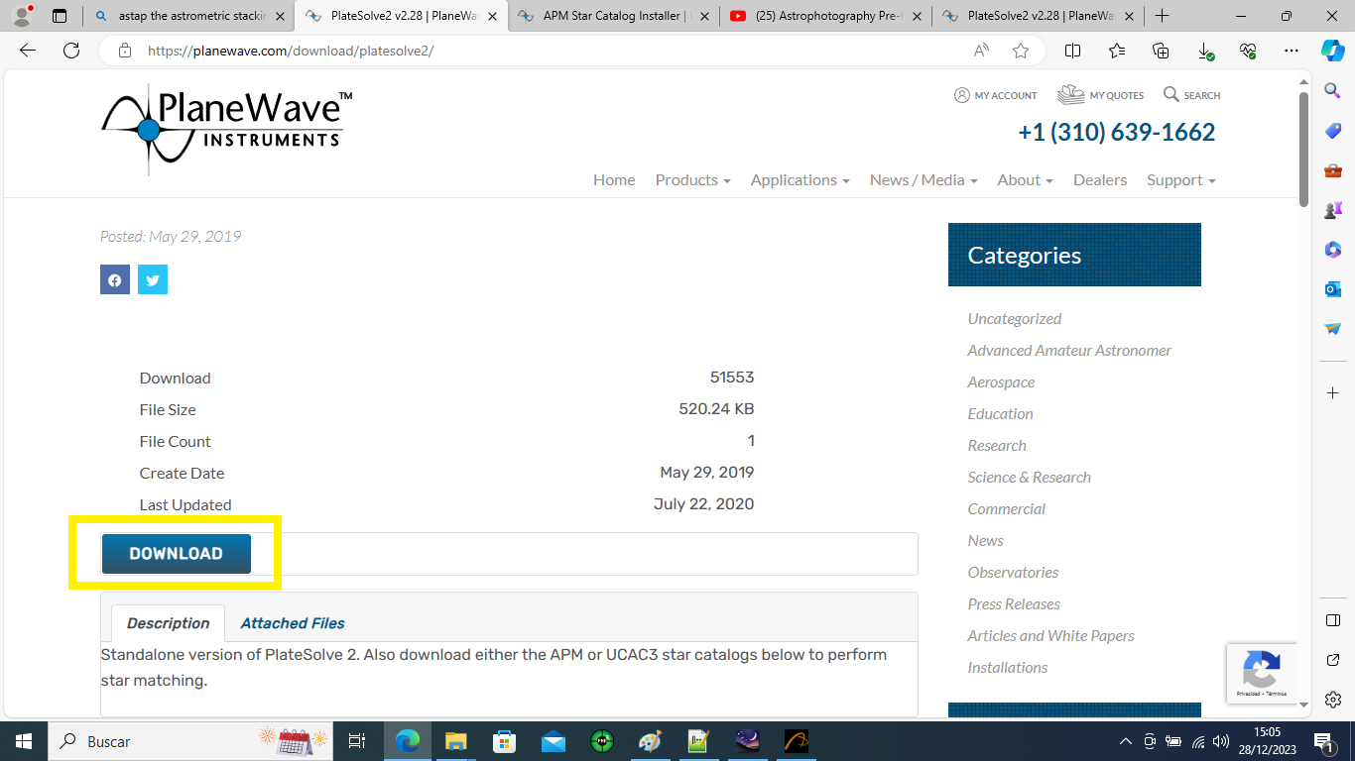This screenshot has width=1355, height=761.
Task: Expand the Applications dropdown menu
Action: coord(800,179)
